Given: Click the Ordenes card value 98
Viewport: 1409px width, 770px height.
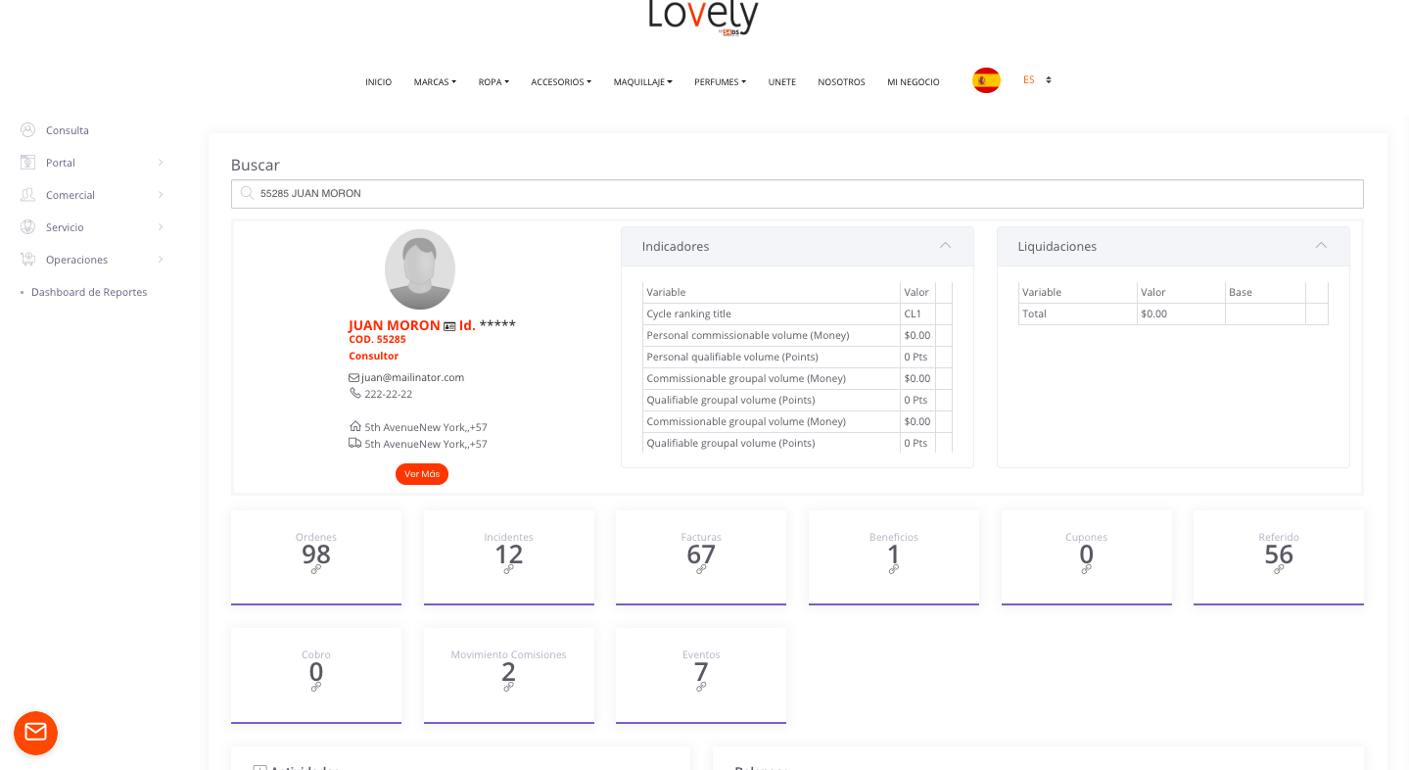Looking at the screenshot, I should tap(316, 554).
